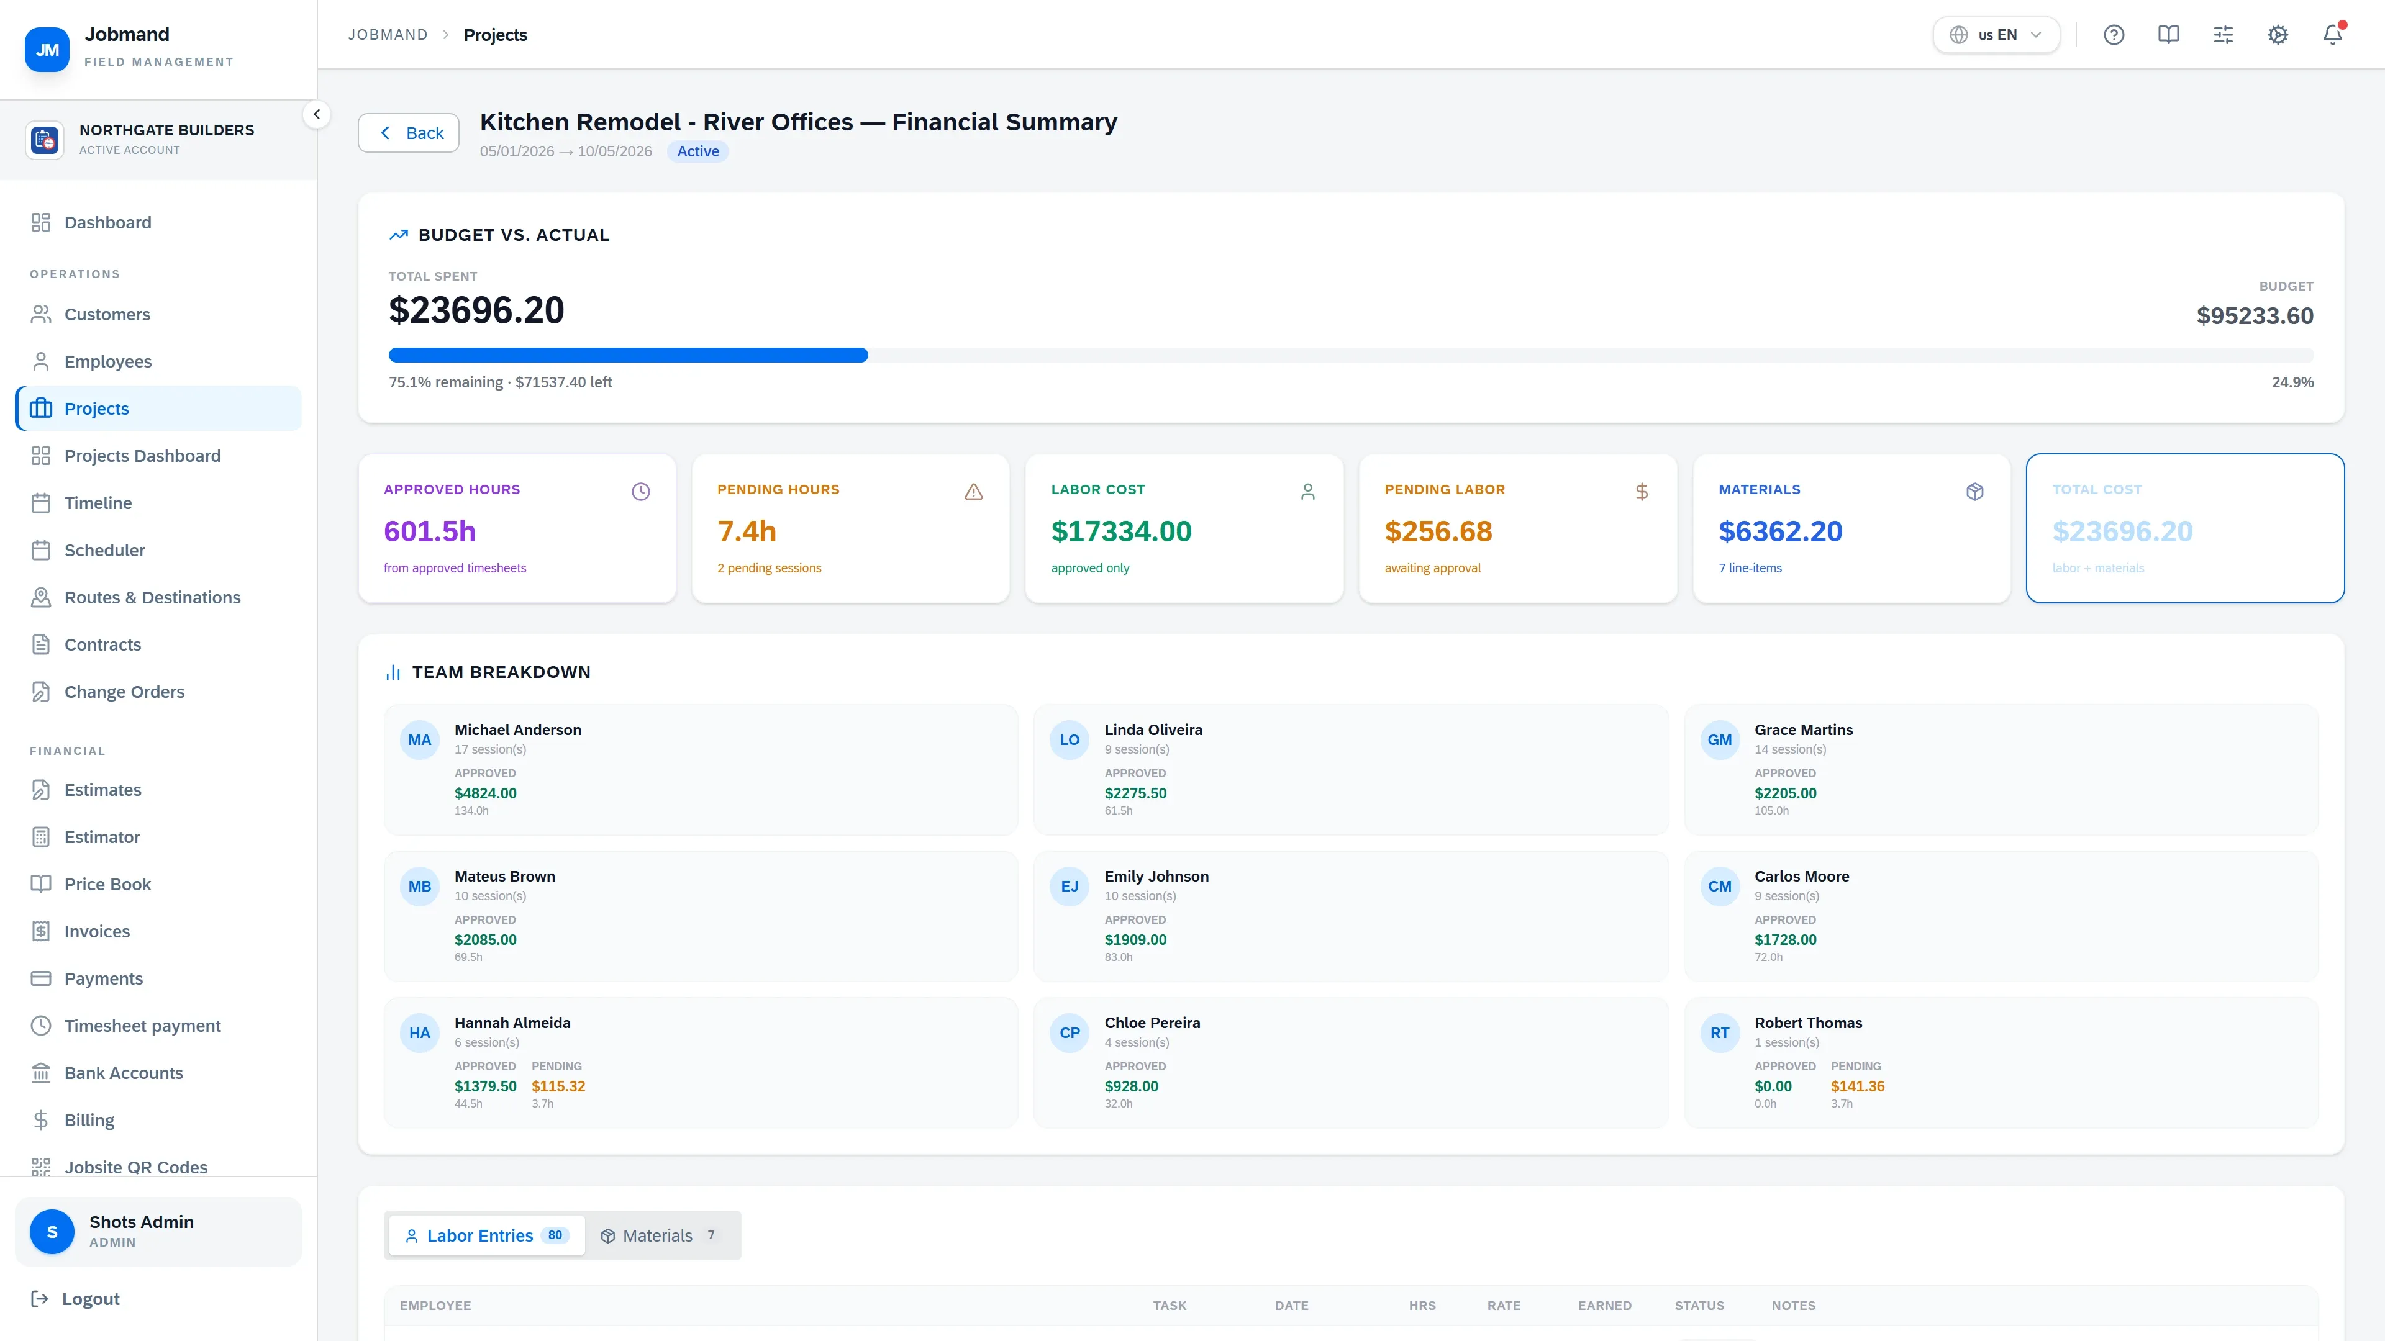Viewport: 2385px width, 1341px height.
Task: Switch to the Materials tab
Action: coord(660,1235)
